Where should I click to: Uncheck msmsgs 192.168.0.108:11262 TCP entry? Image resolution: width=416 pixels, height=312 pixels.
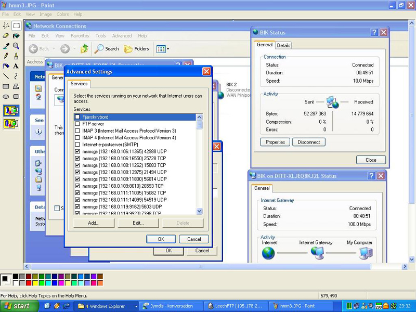77,165
